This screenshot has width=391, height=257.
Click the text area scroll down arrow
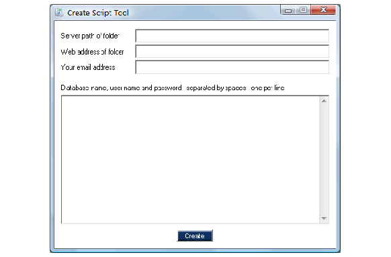[x=324, y=219]
